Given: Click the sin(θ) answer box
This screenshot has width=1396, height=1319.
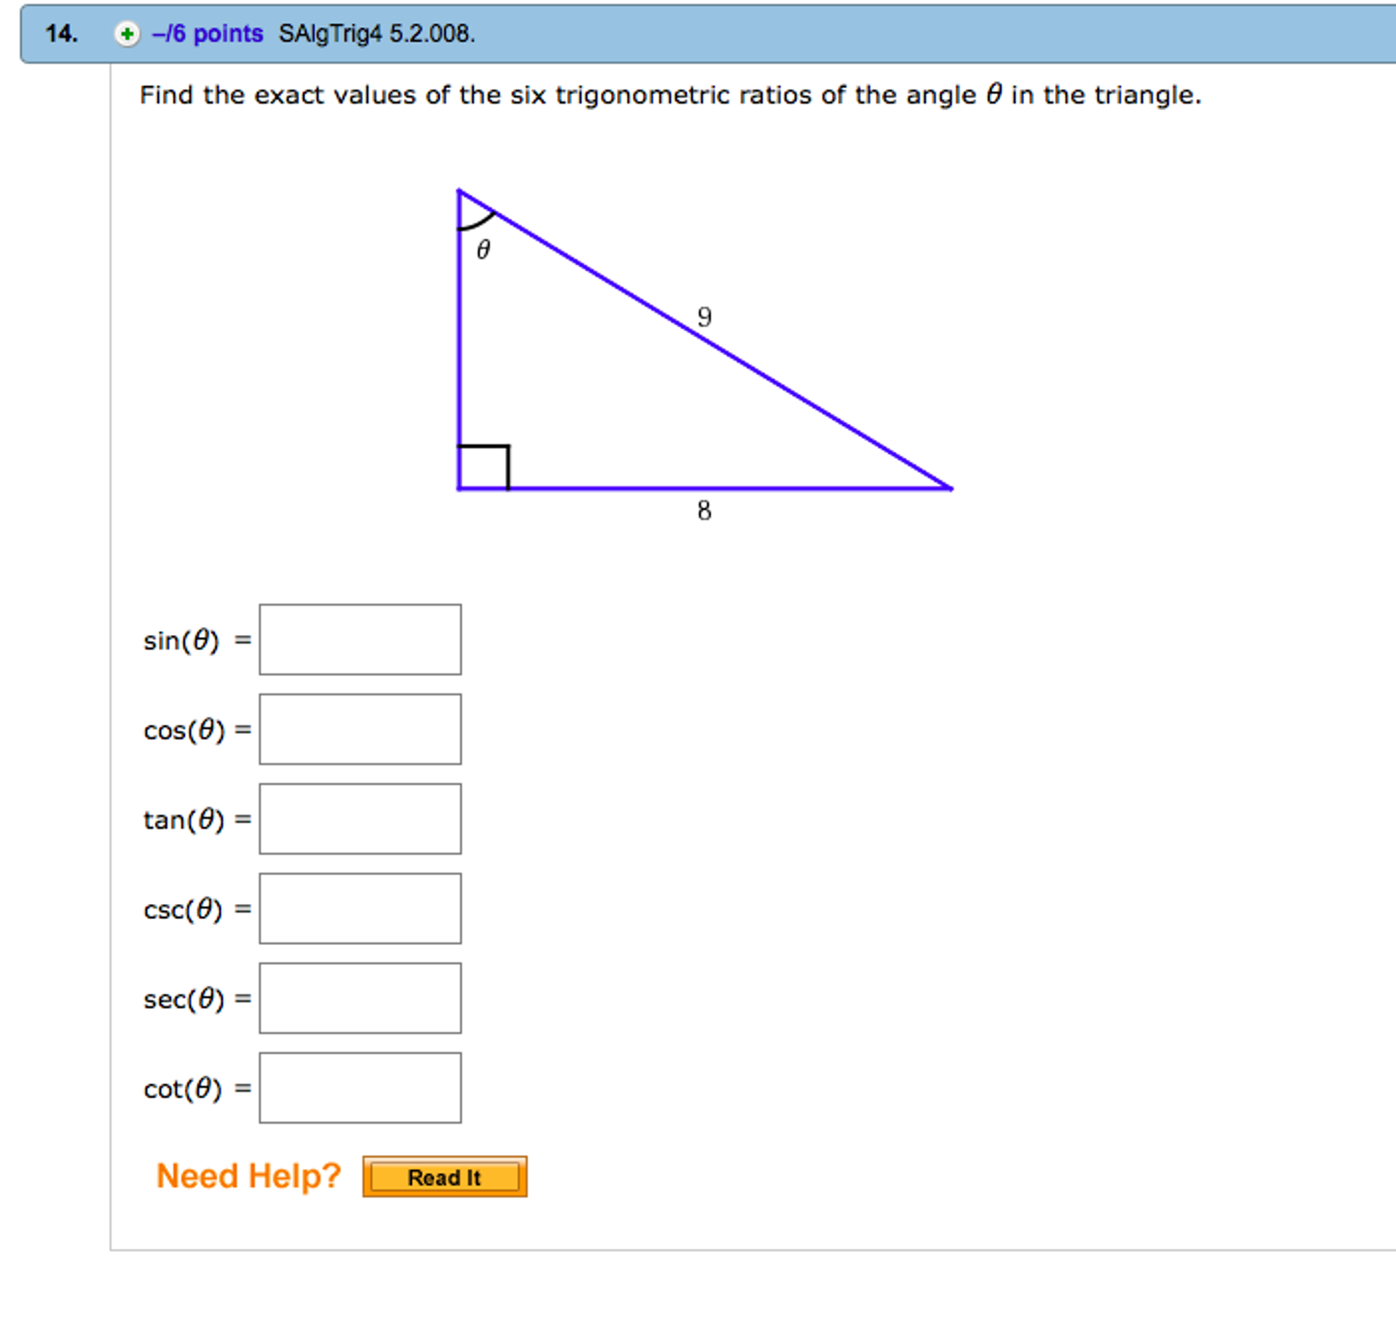Looking at the screenshot, I should tap(360, 639).
